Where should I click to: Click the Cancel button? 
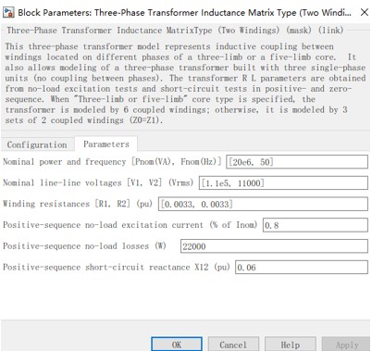pyautogui.click(x=233, y=345)
